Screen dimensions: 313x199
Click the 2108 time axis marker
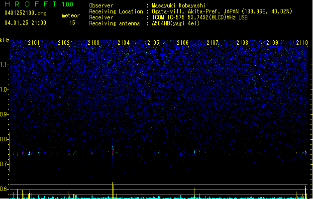click(x=242, y=43)
